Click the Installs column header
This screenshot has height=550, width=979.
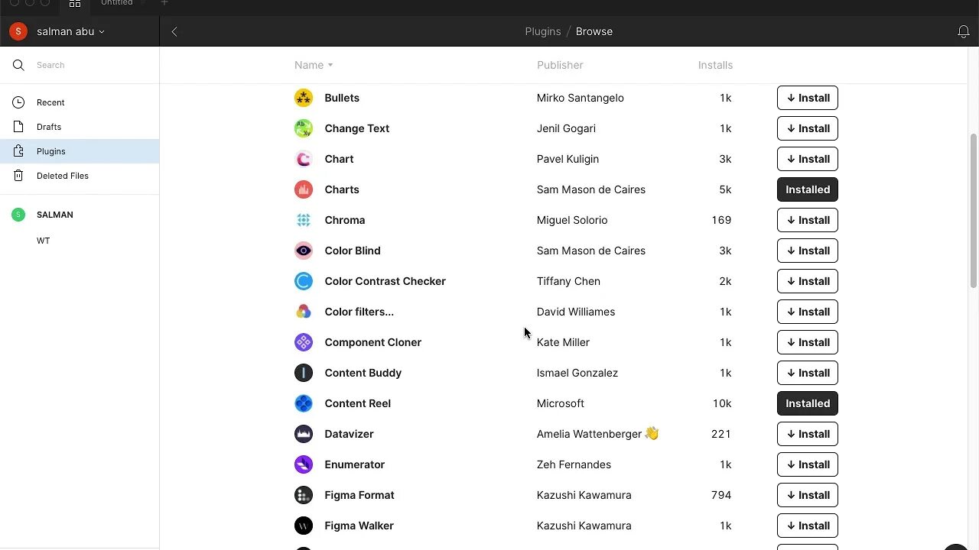715,65
